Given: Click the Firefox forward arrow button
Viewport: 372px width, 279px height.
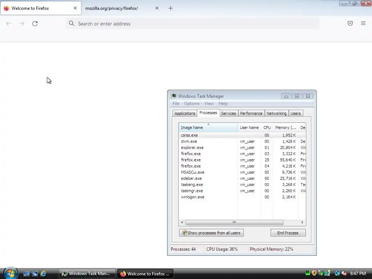Looking at the screenshot, I should [22, 24].
